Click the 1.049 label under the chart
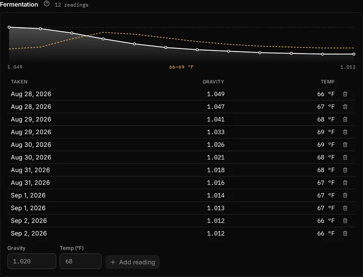Screen dimensions: 363x277 coord(15,67)
